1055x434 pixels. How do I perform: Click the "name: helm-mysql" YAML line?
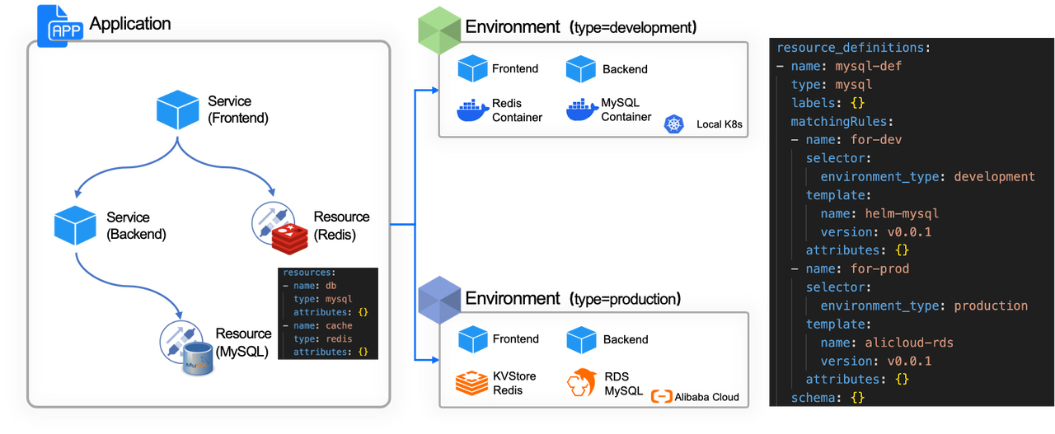coord(879,213)
